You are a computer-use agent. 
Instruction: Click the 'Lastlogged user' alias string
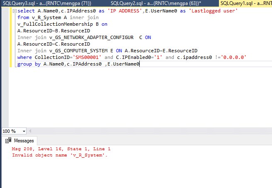click(x=213, y=11)
